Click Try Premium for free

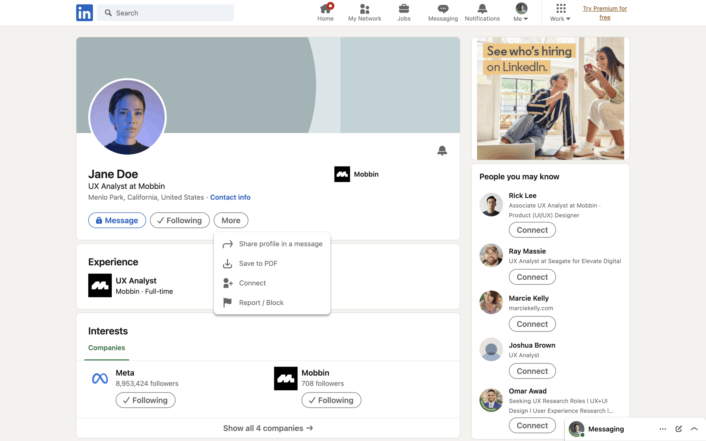click(x=605, y=13)
